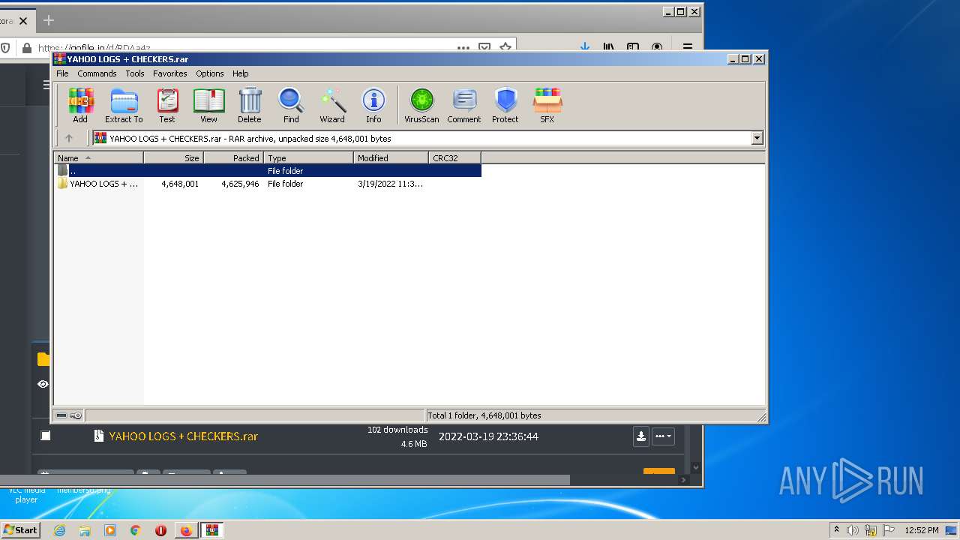The width and height of the screenshot is (960, 540).
Task: Open the File menu
Action: click(x=62, y=73)
